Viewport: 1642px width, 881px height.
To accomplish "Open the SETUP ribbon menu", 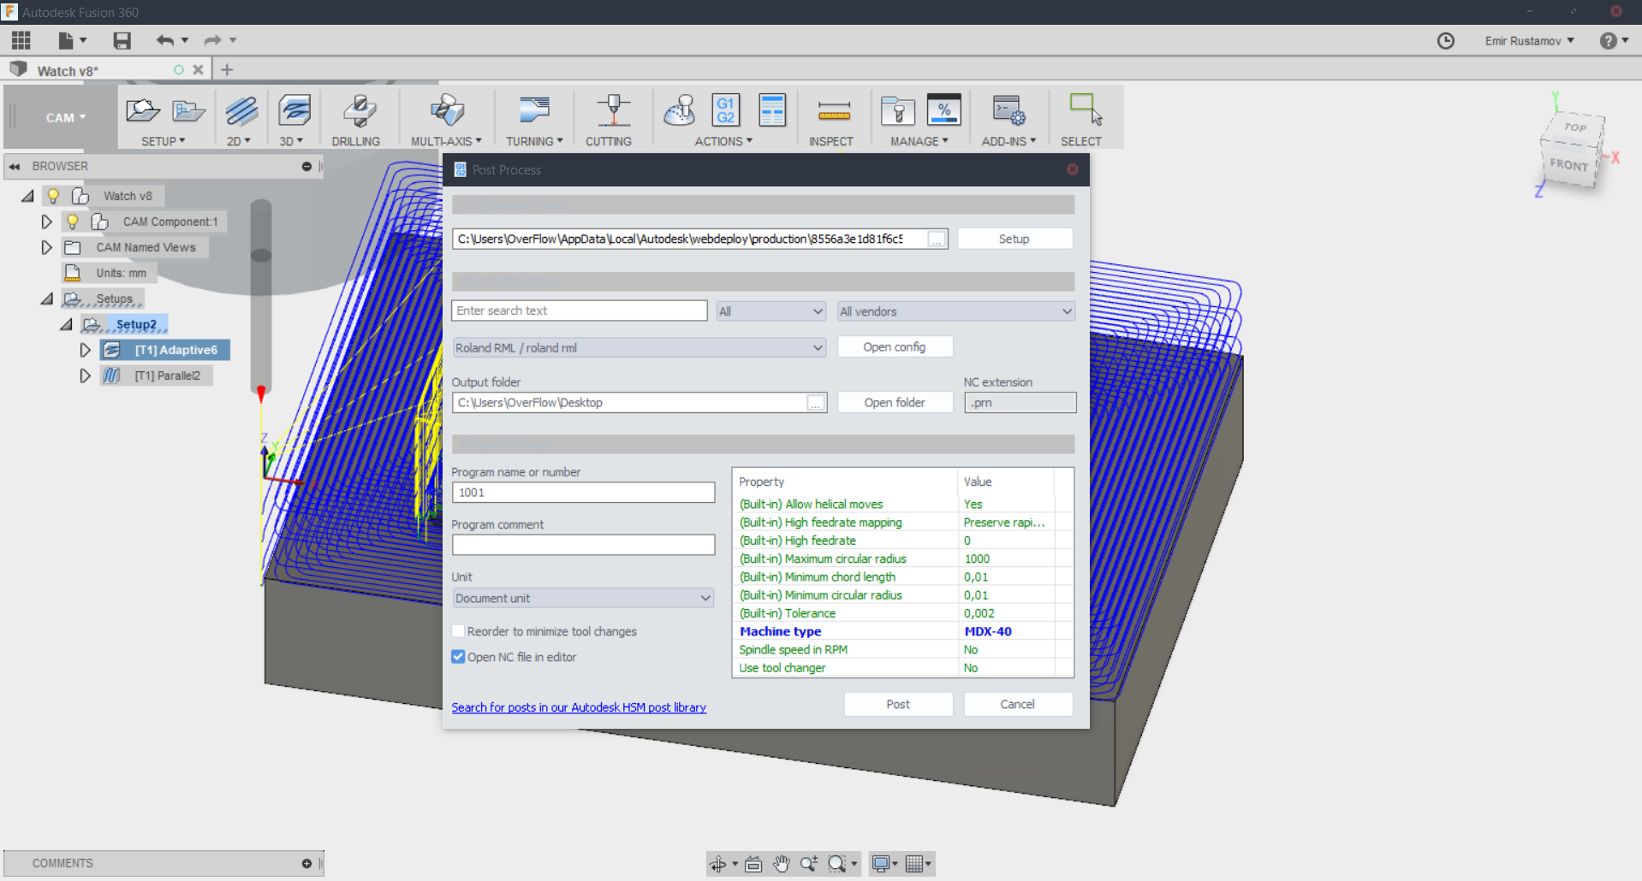I will (x=164, y=141).
